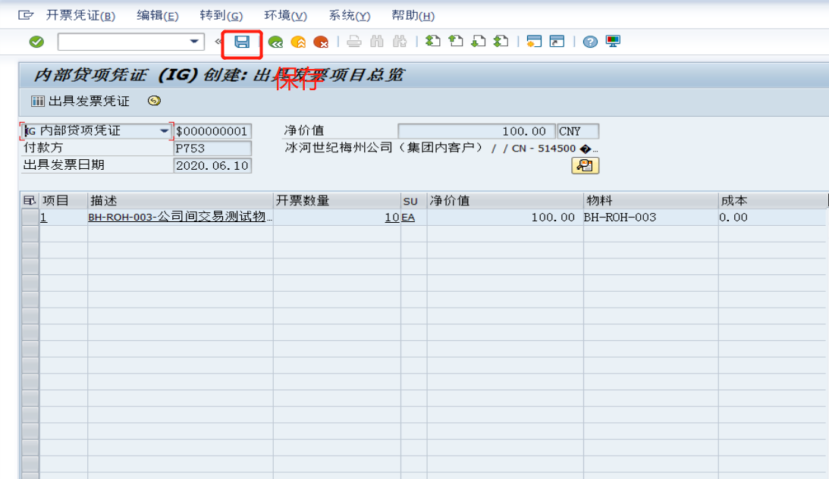The width and height of the screenshot is (829, 479).
Task: Click the Find binoculars icon
Action: point(377,42)
